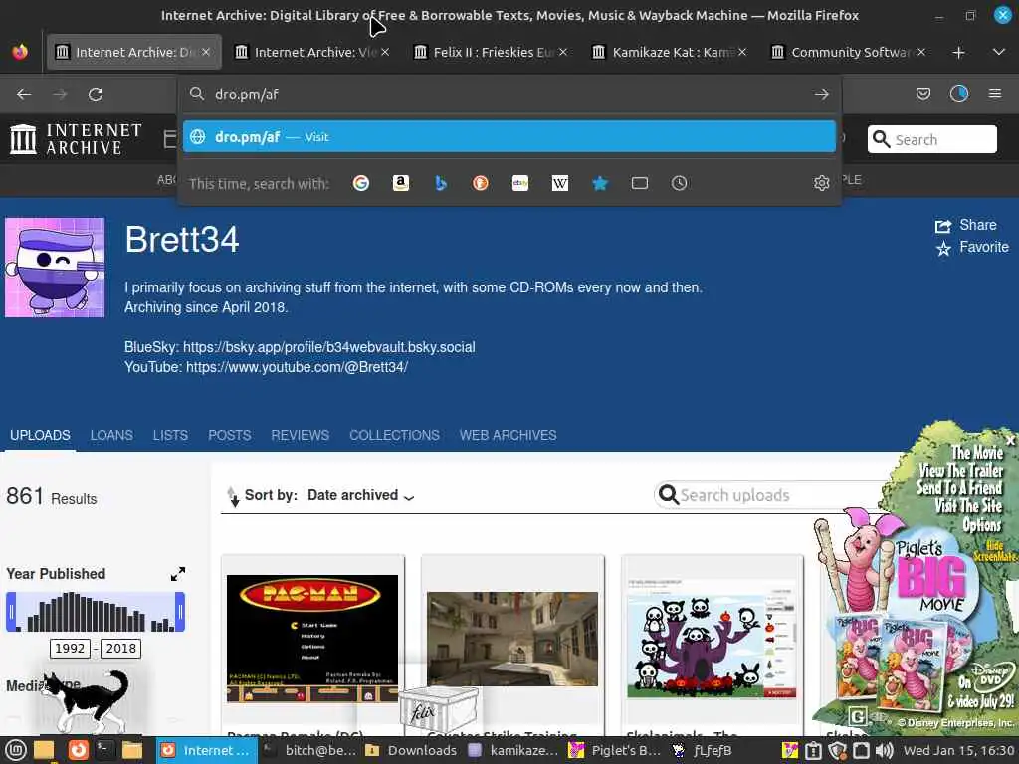Screen dimensions: 1019x764
Task: Reload the current page
Action: click(96, 95)
